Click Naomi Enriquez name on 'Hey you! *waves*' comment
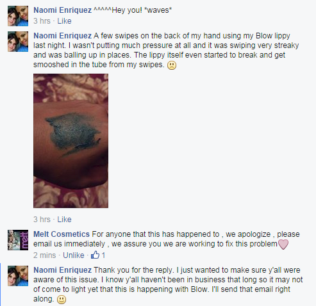Image resolution: width=316 pixels, height=306 pixels. 63,10
